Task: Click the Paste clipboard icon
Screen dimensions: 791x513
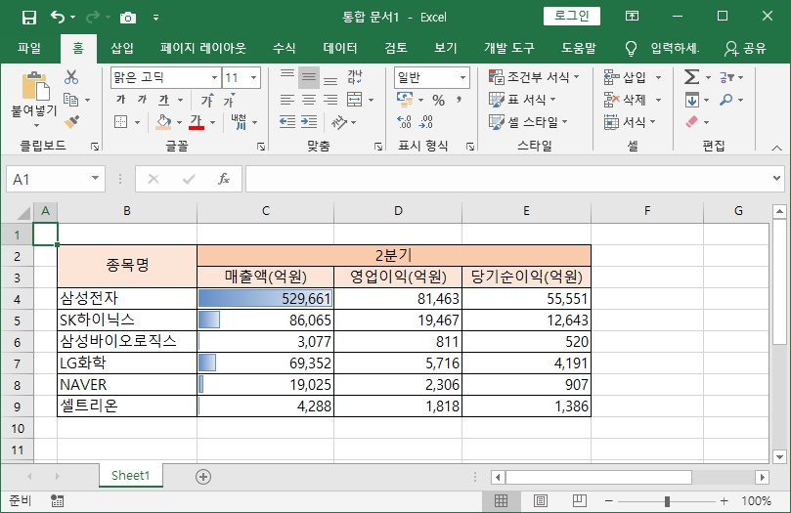Action: (35, 86)
